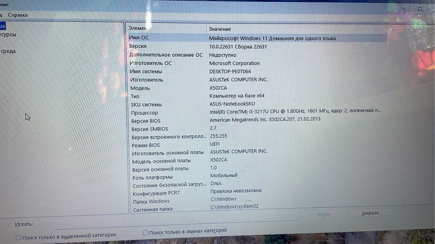Click the C:\Windows\system32 value
The width and height of the screenshot is (435, 244).
tap(234, 207)
